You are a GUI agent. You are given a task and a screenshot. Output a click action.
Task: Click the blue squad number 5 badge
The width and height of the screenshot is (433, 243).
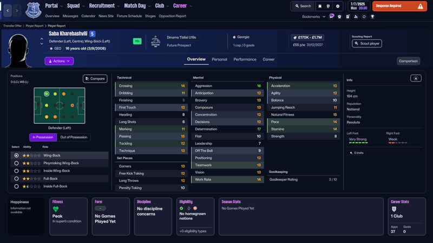(92, 34)
